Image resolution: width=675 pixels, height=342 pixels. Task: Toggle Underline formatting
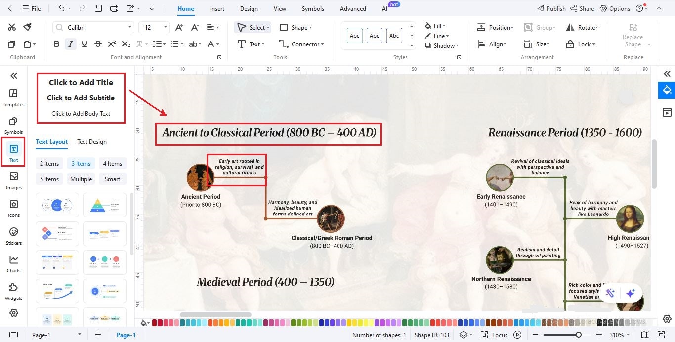pos(84,44)
